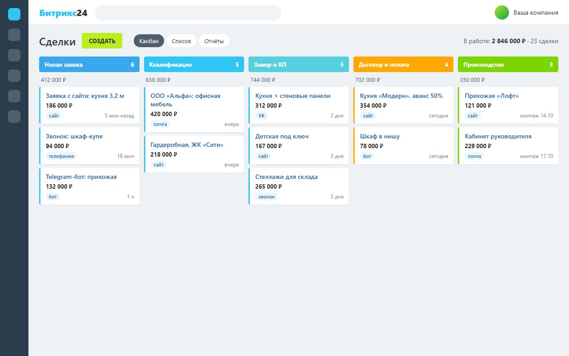The width and height of the screenshot is (569, 356).
Task: Click the fourth sidebar icon
Action: pos(14,76)
